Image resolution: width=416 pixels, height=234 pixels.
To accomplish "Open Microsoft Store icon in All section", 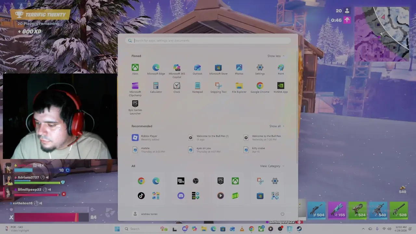I will coord(260,196).
